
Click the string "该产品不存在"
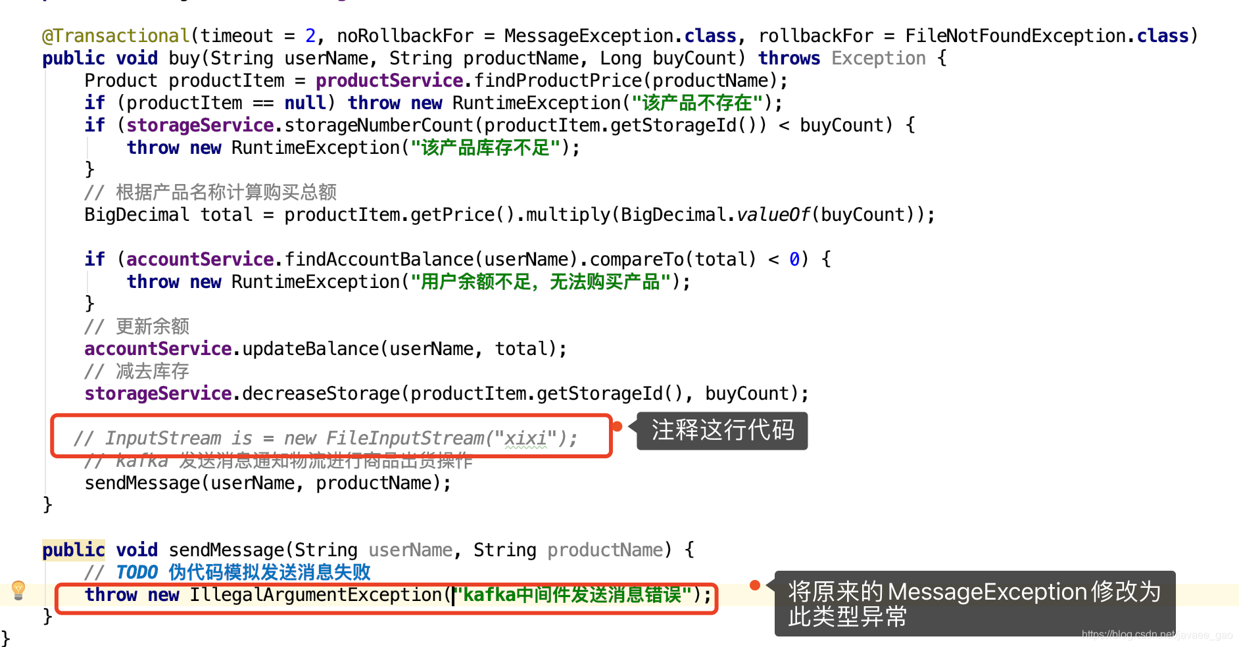click(697, 103)
